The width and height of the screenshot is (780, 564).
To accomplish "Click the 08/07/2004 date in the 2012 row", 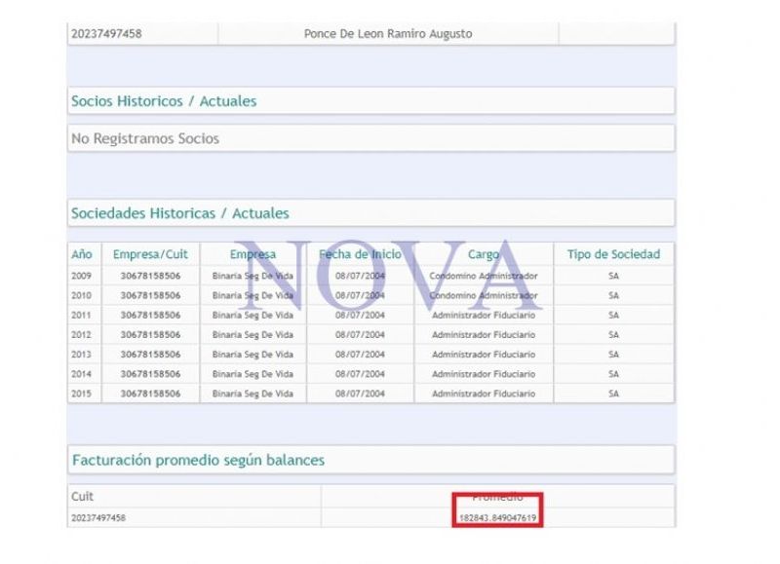I will coord(360,335).
